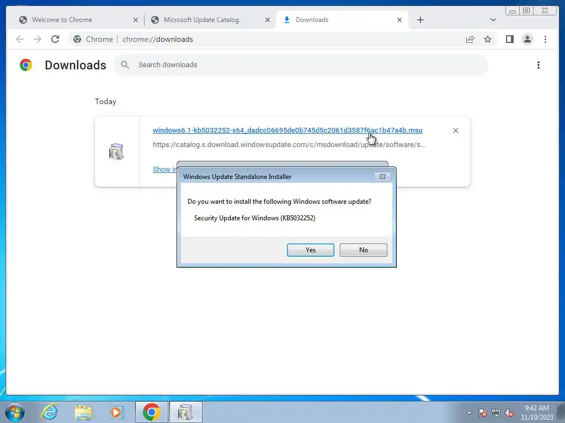The height and width of the screenshot is (423, 565).
Task: Confirm installation with Yes button
Action: pos(310,250)
